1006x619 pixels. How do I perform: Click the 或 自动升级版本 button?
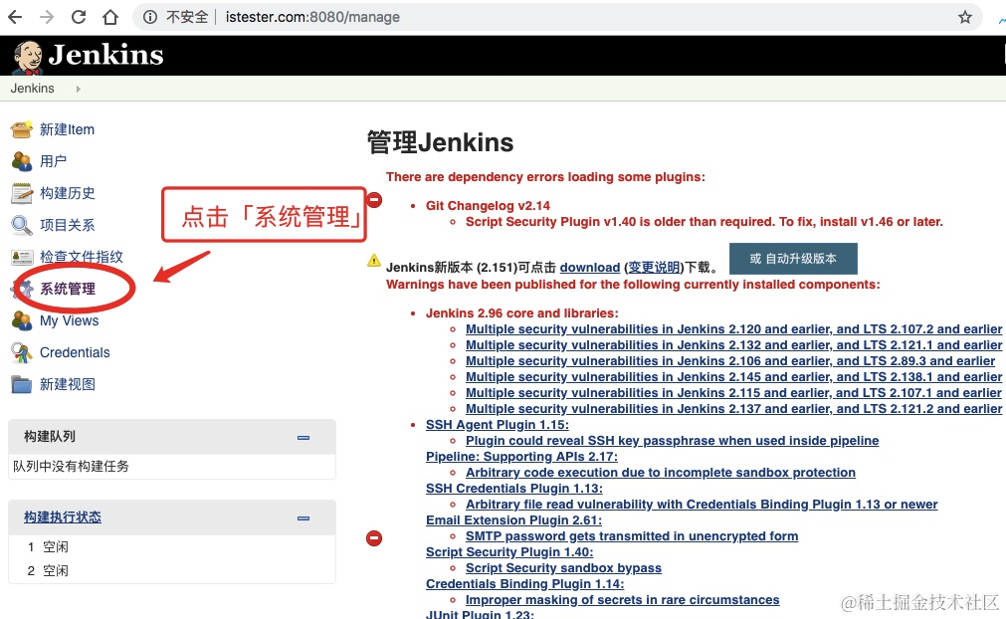tap(793, 259)
